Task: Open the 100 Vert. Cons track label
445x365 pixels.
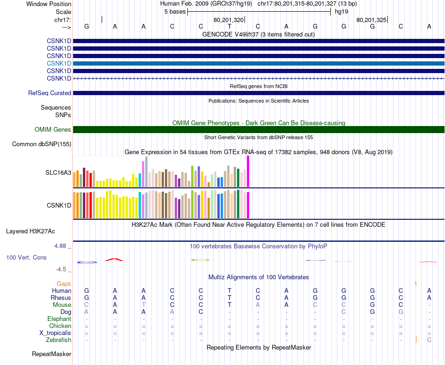Action: (x=26, y=257)
